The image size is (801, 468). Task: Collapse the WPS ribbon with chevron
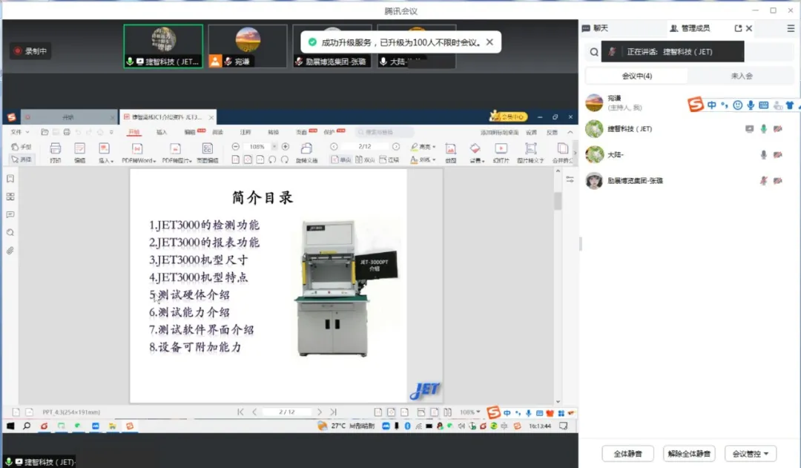570,132
